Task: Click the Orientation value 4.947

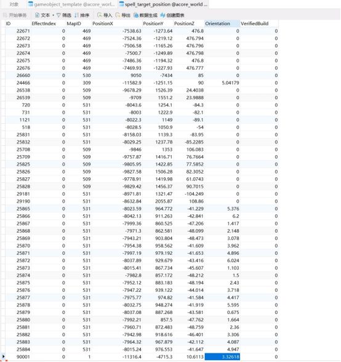Action: 233,349
